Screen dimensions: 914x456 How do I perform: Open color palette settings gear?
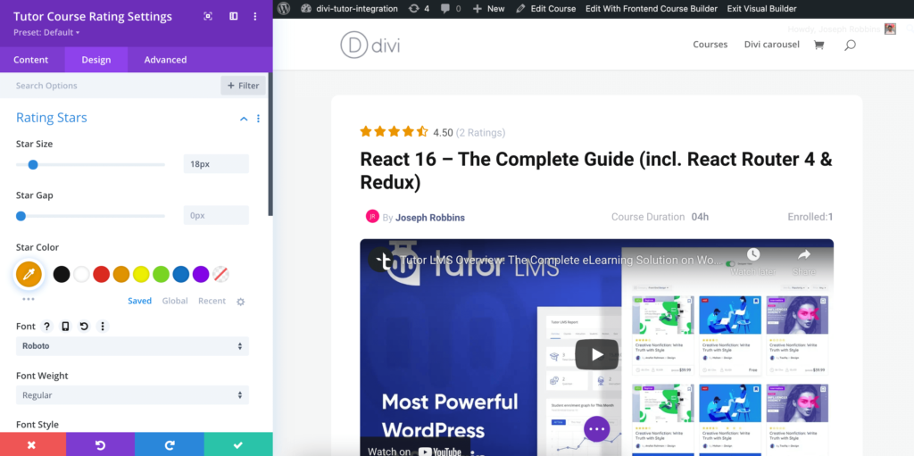pyautogui.click(x=241, y=302)
